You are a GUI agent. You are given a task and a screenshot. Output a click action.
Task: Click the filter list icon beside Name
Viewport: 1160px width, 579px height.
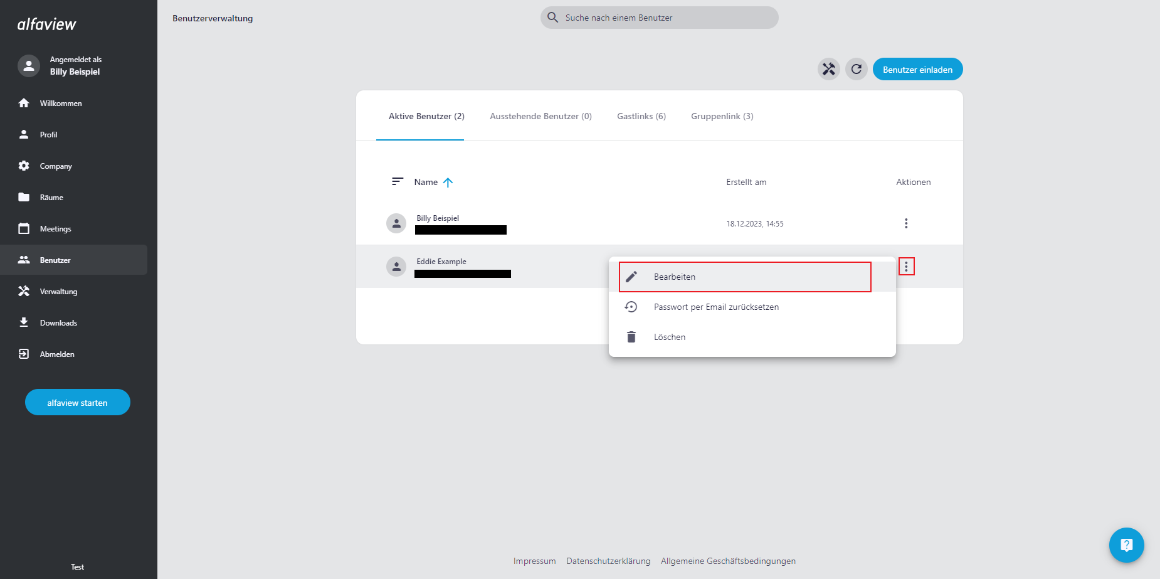pos(398,182)
